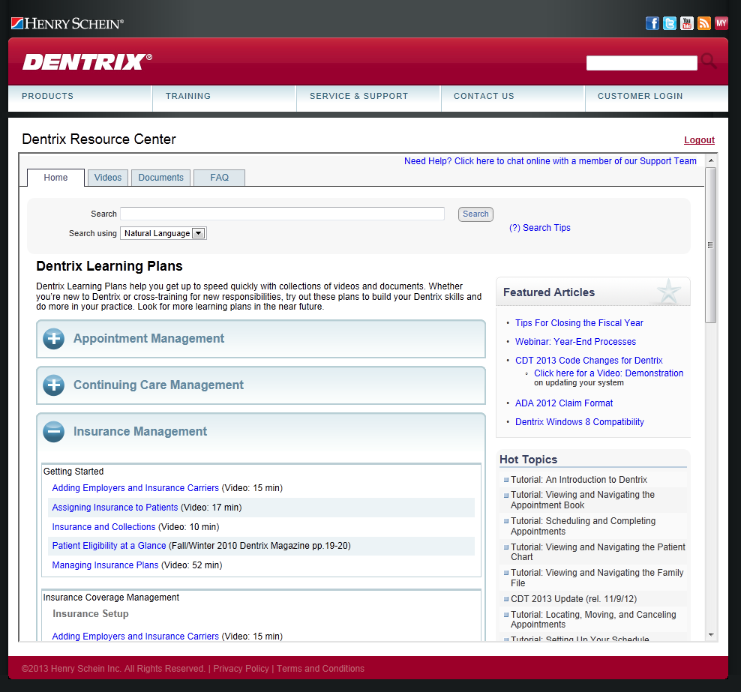Open Managing Insurance Plans video link
The image size is (741, 692).
coord(105,565)
